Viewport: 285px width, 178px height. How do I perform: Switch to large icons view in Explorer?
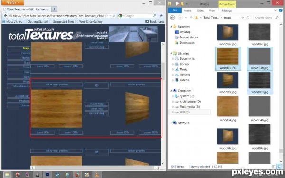point(279,167)
